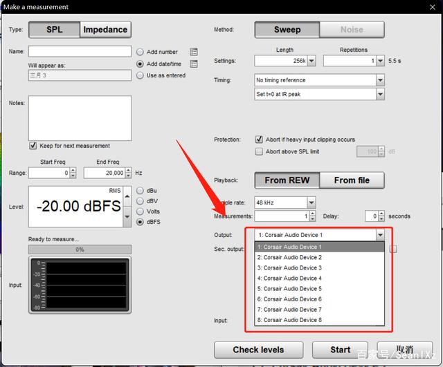Switch measurement type to Impedance

coord(105,30)
